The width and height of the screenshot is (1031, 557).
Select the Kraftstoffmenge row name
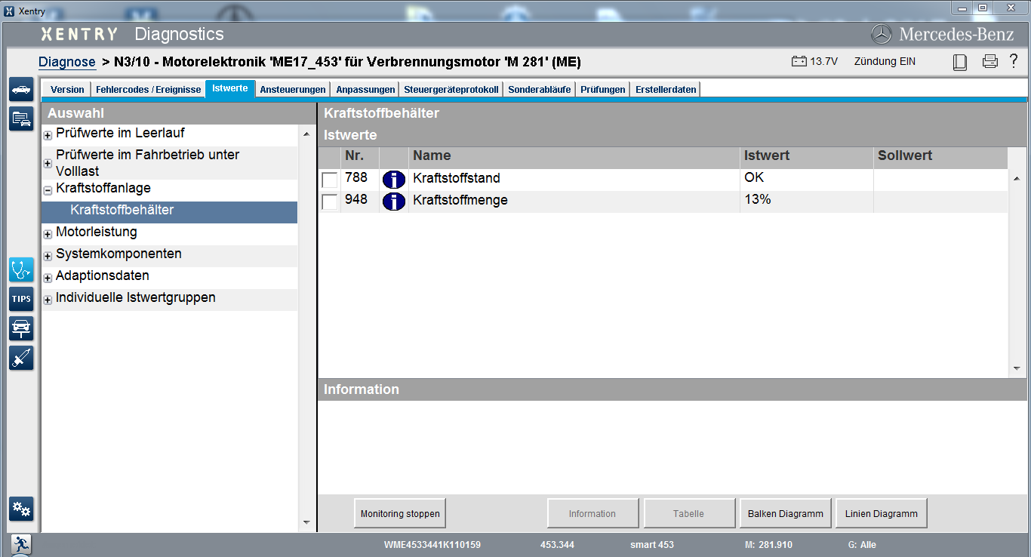coord(460,201)
